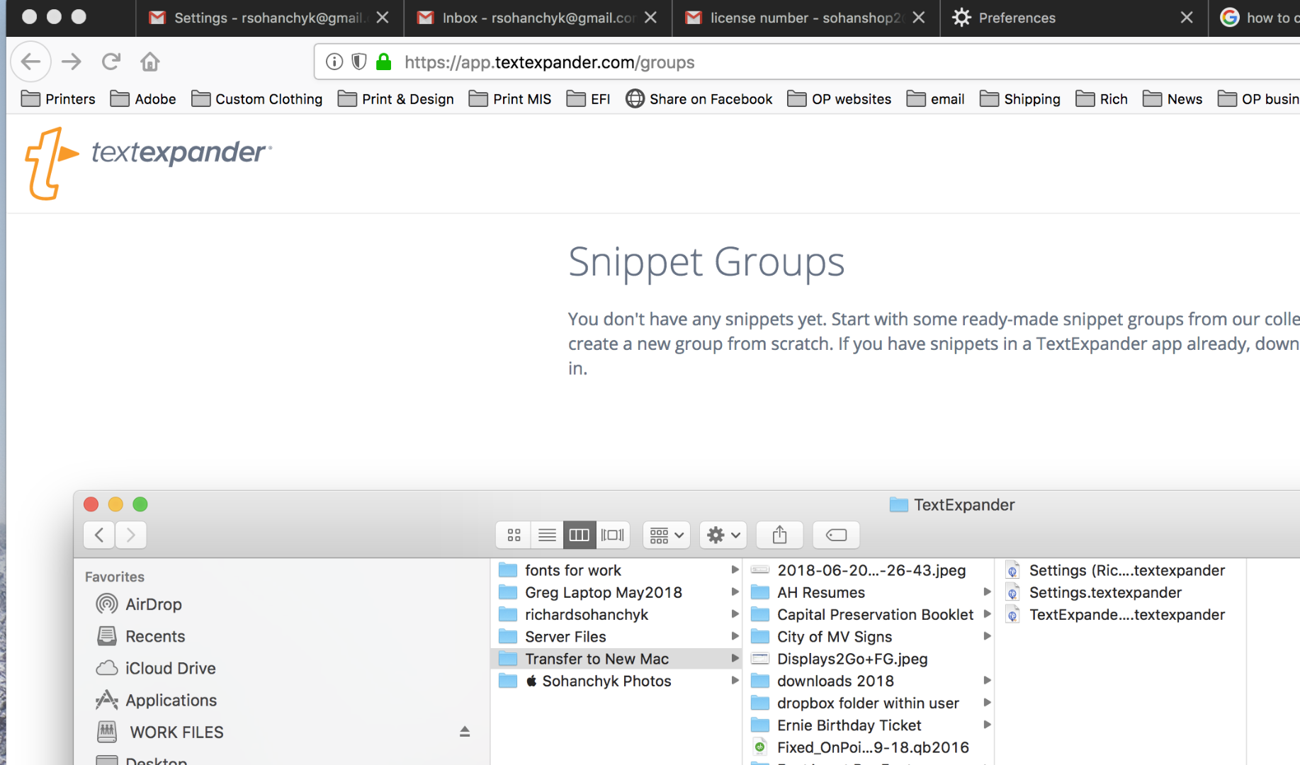Screen dimensions: 1300x765
Task: Go forward in the browser
Action: pyautogui.click(x=72, y=62)
